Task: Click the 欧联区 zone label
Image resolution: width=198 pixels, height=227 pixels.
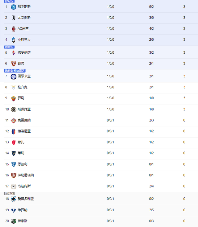Action: pyautogui.click(x=9, y=47)
